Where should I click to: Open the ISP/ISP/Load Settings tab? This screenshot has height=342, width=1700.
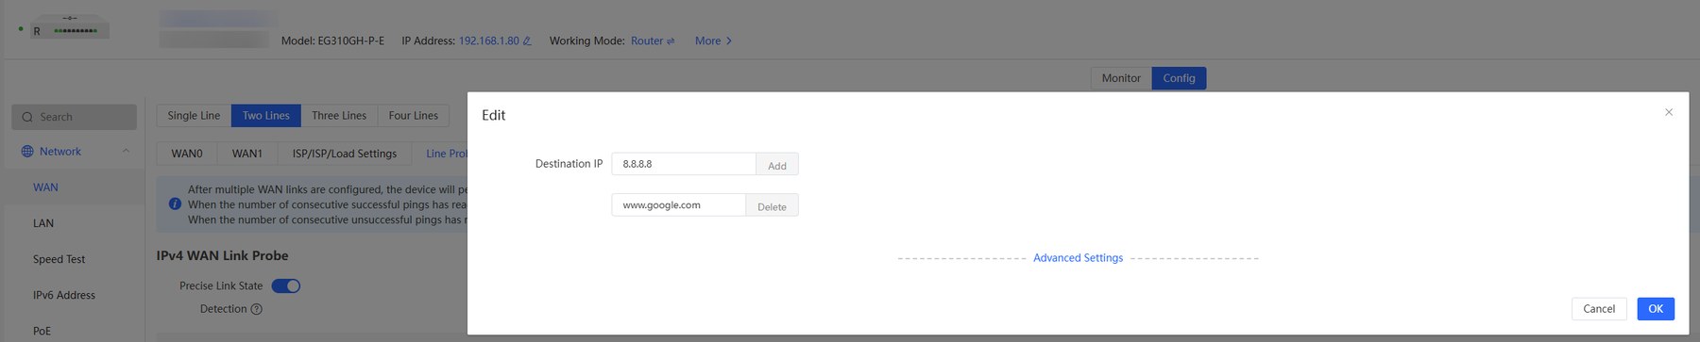[x=345, y=153]
